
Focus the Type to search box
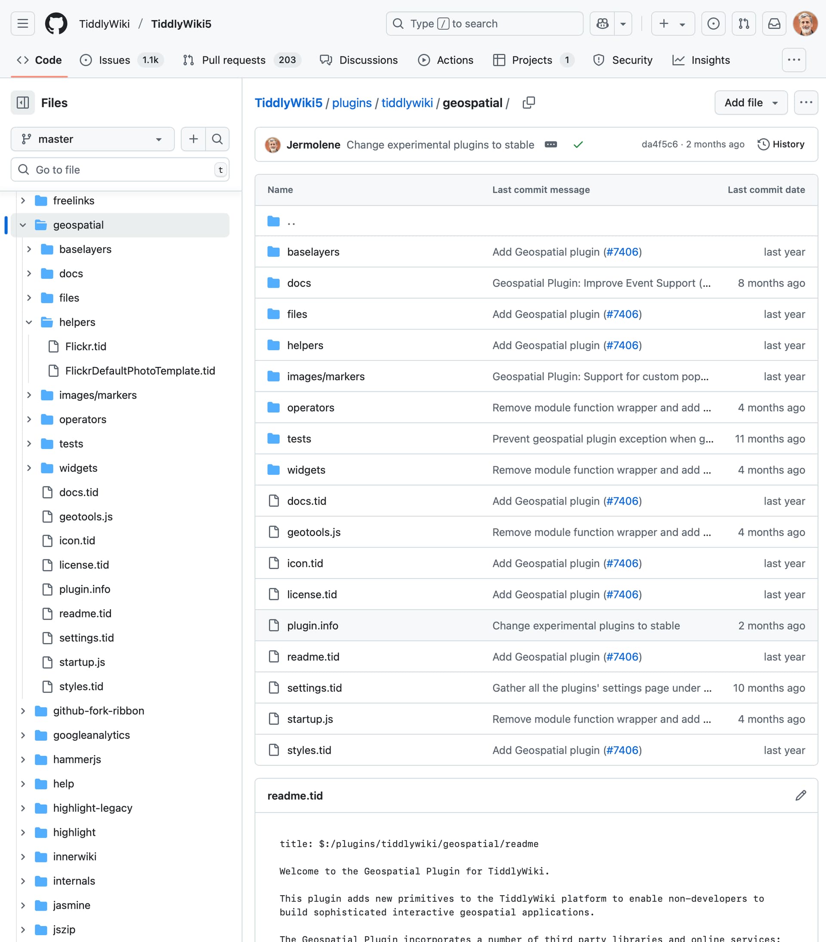(x=484, y=24)
